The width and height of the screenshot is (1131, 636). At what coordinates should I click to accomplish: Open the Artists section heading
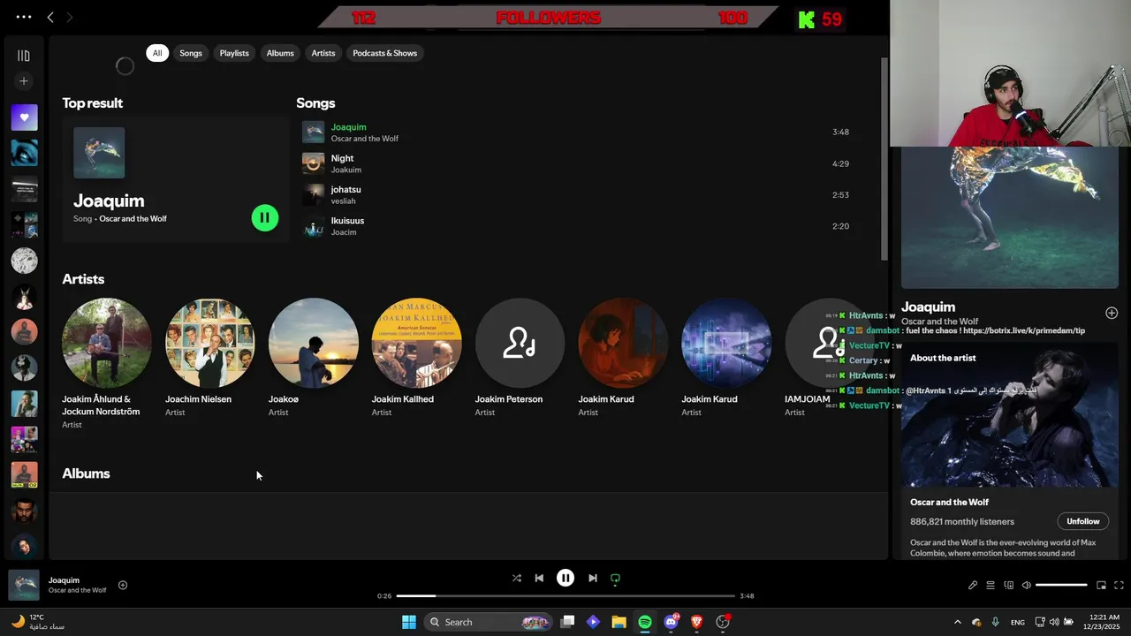83,279
